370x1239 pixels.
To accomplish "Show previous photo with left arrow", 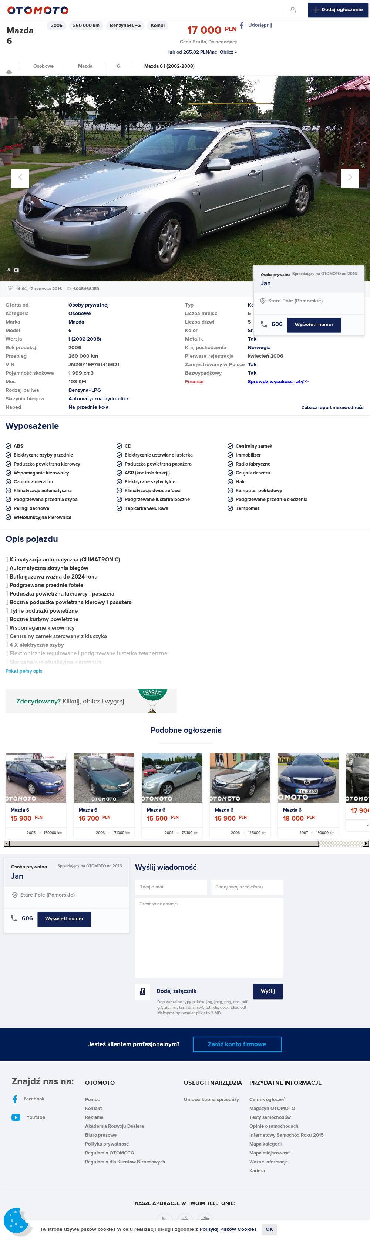I will point(20,178).
